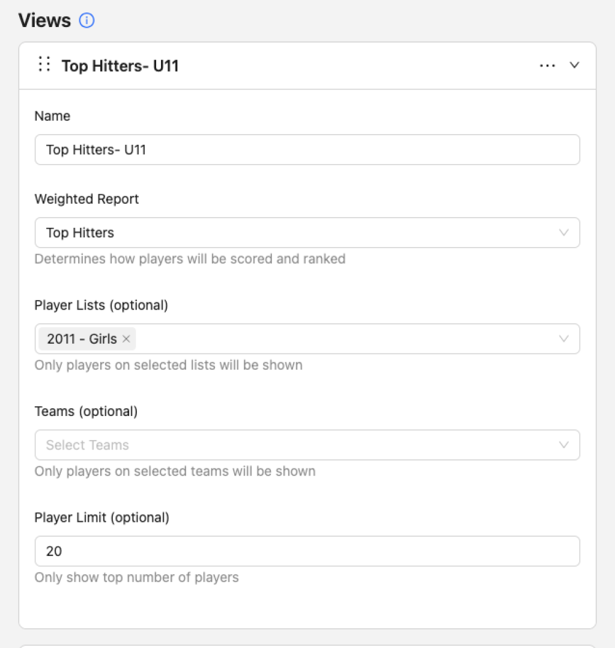Click the "Name" field label
This screenshot has height=648, width=615.
click(x=52, y=116)
